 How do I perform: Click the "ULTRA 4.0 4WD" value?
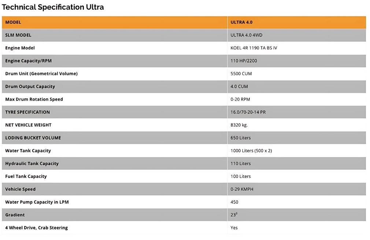(x=246, y=35)
